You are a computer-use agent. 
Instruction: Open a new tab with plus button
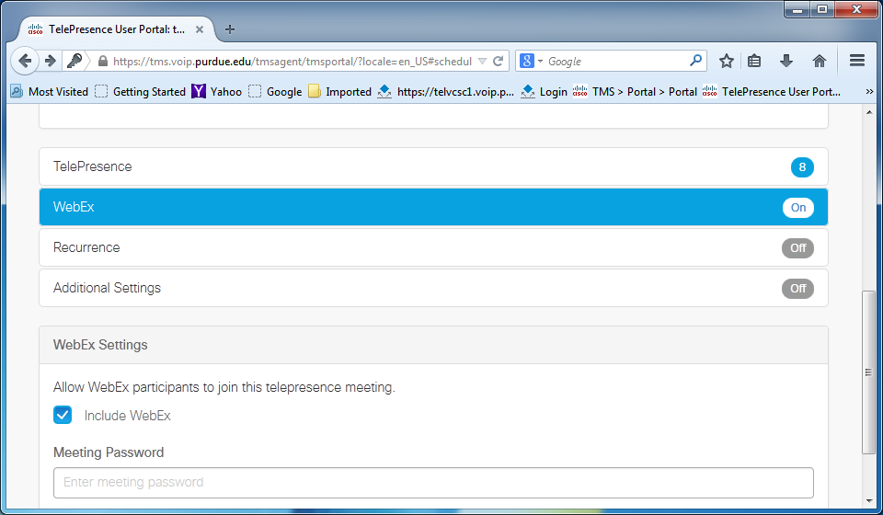[230, 29]
